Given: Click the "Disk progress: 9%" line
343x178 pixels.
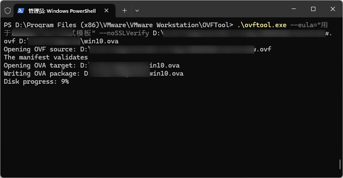Looking at the screenshot, I should point(36,82).
